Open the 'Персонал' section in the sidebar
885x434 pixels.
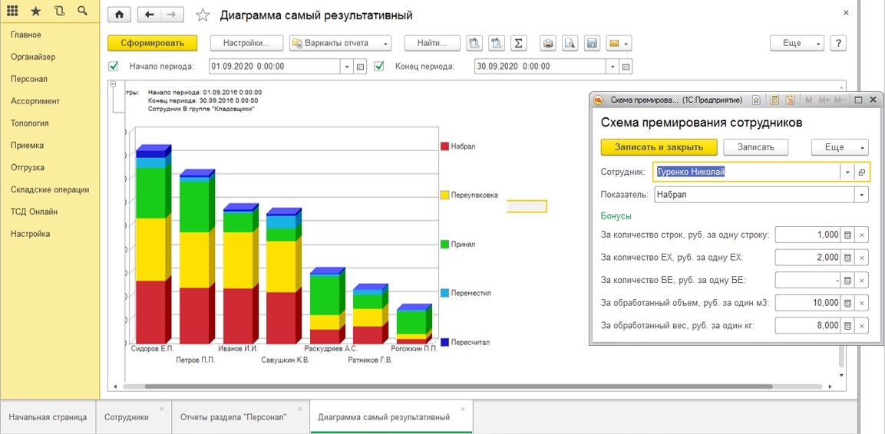click(29, 79)
